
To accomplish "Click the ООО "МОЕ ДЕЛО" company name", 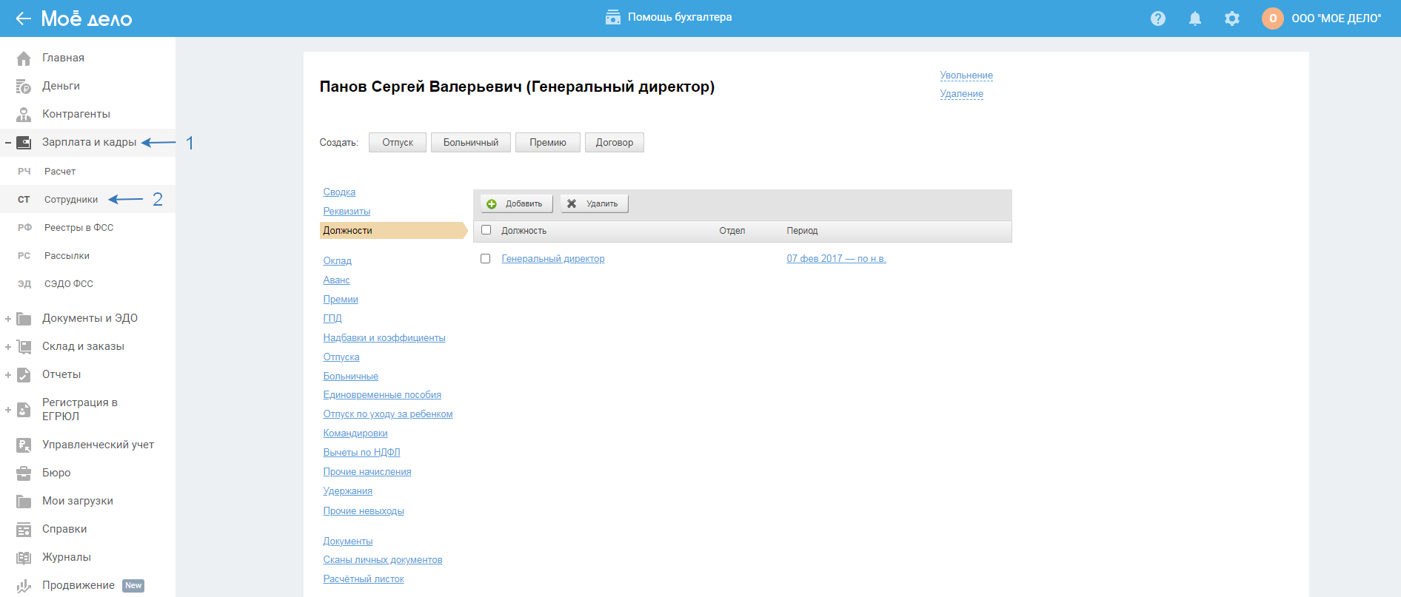I will point(1336,18).
